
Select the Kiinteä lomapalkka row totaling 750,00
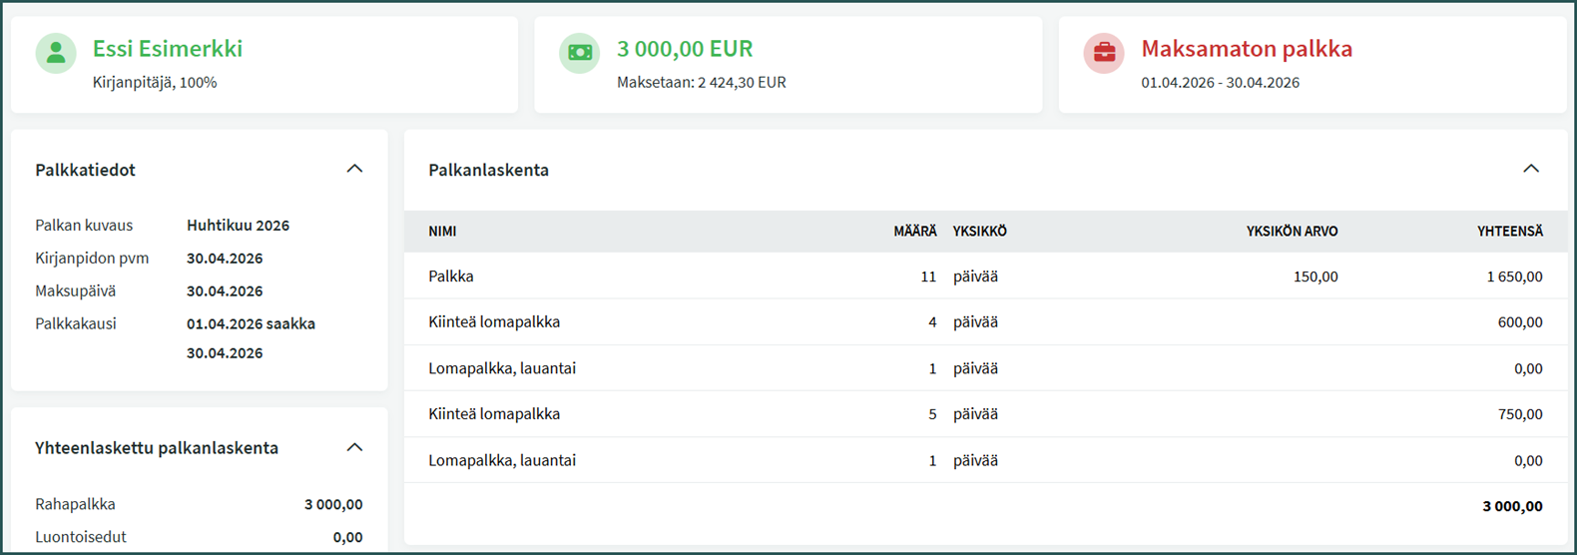click(494, 414)
